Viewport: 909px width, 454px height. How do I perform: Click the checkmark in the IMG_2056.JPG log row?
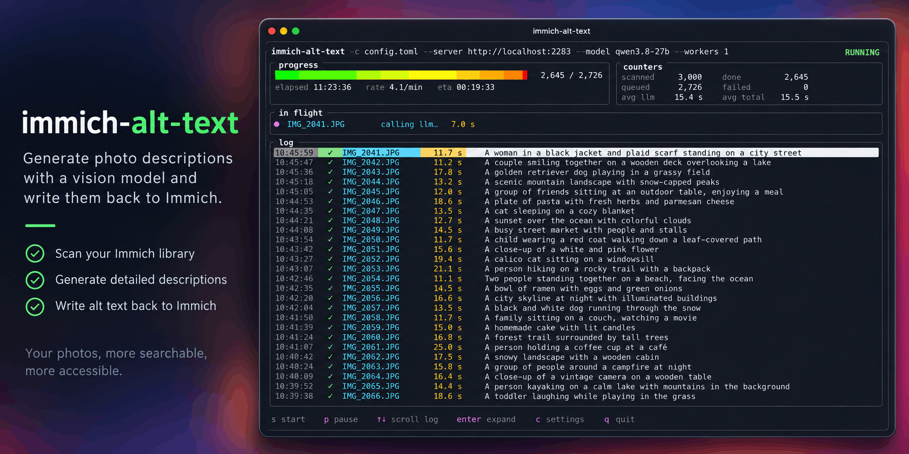point(330,298)
